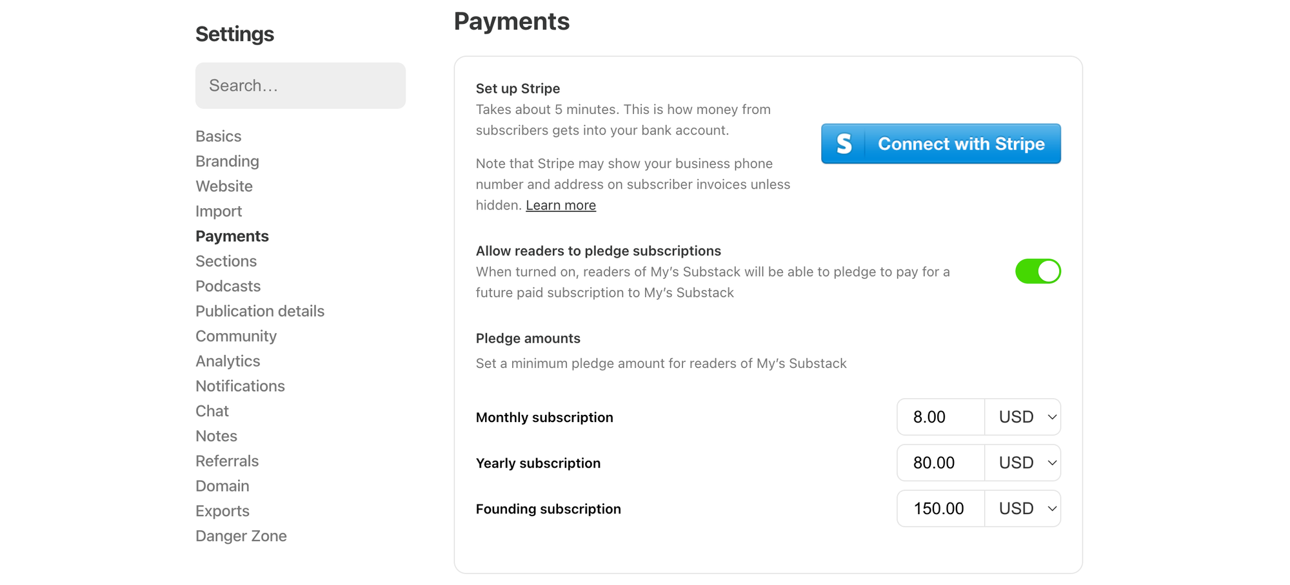Open the Learn more link about invoices

click(561, 205)
